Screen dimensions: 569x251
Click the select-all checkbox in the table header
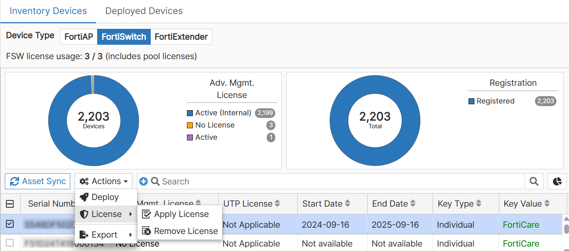[10, 204]
